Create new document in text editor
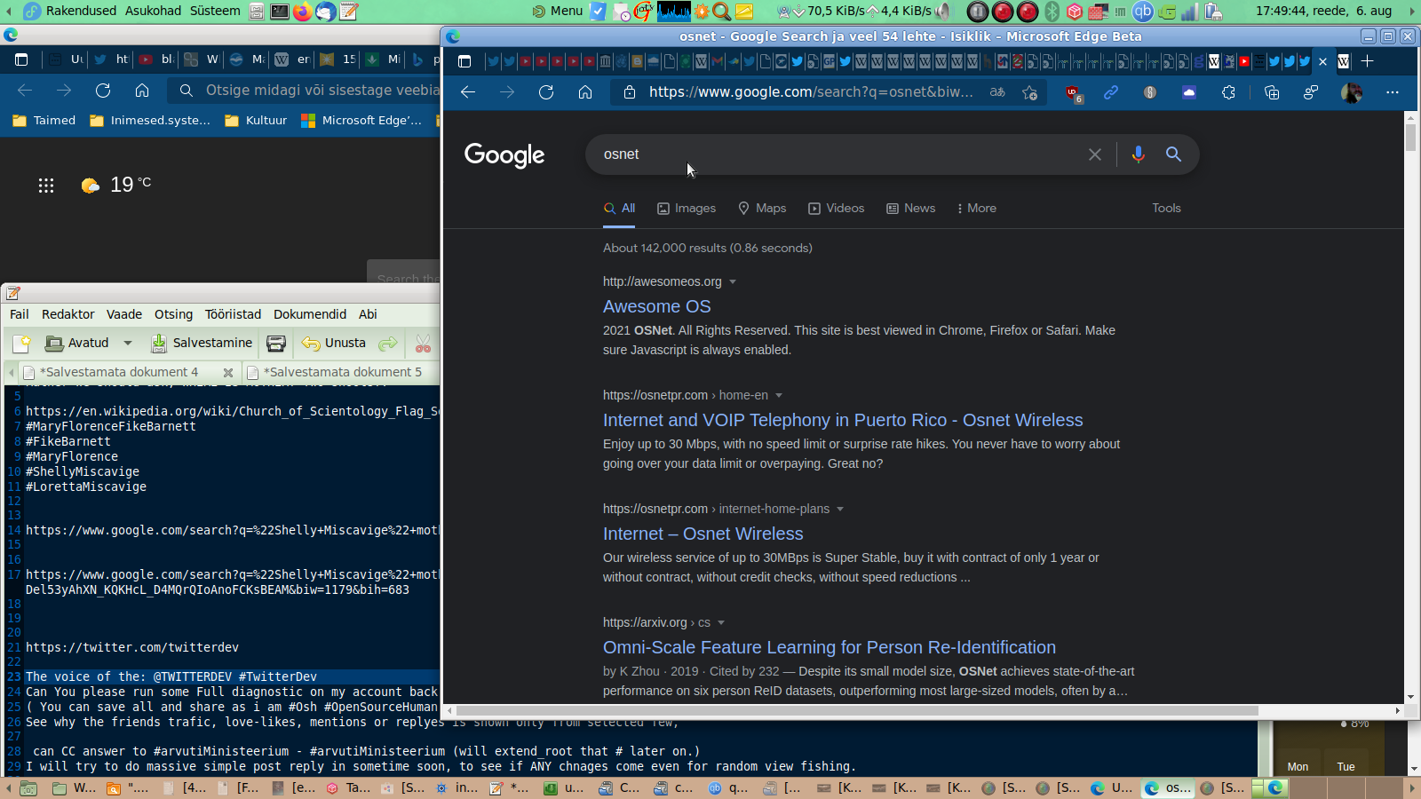The image size is (1421, 799). tap(21, 344)
